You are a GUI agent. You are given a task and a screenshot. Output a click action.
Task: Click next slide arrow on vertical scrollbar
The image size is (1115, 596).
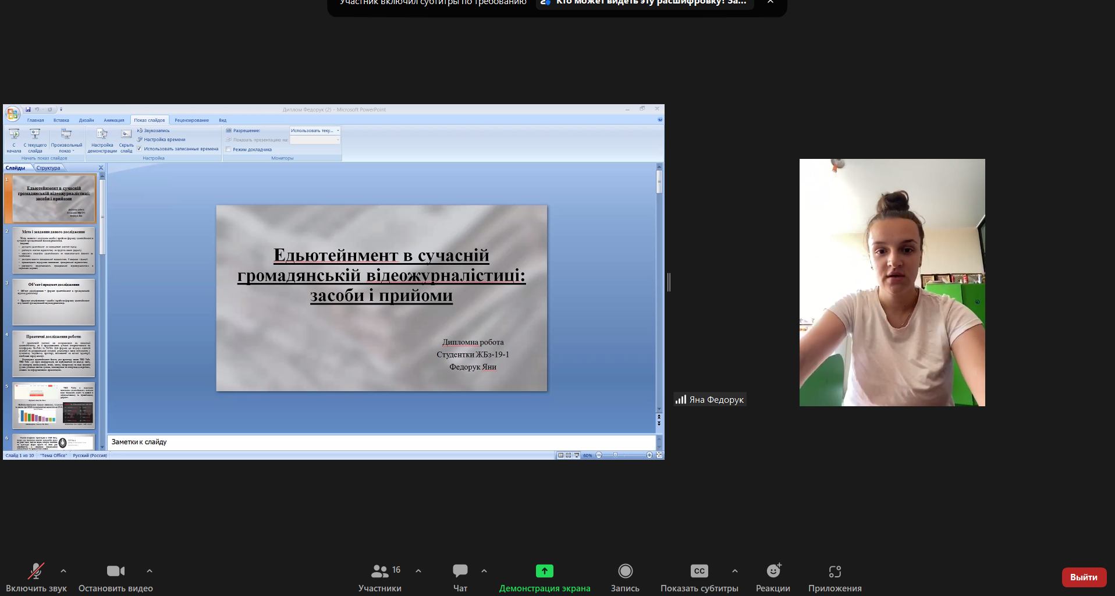(x=659, y=423)
